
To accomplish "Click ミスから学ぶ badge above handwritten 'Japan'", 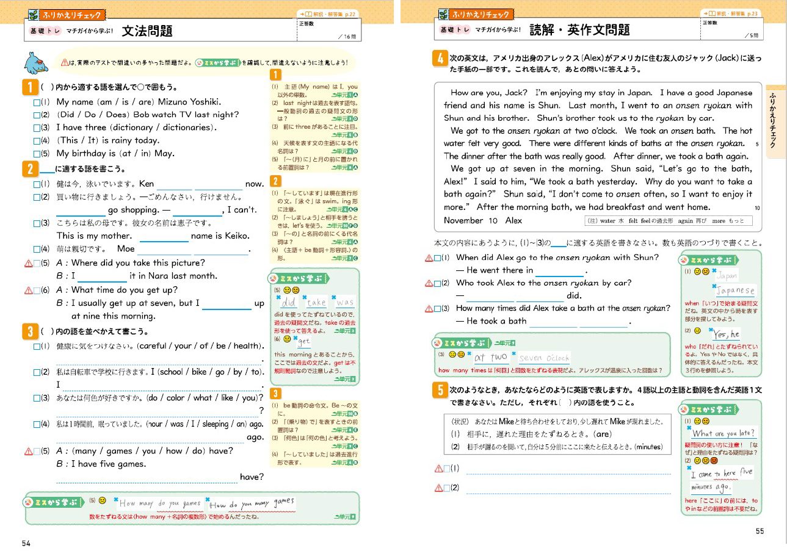I will coord(709,260).
